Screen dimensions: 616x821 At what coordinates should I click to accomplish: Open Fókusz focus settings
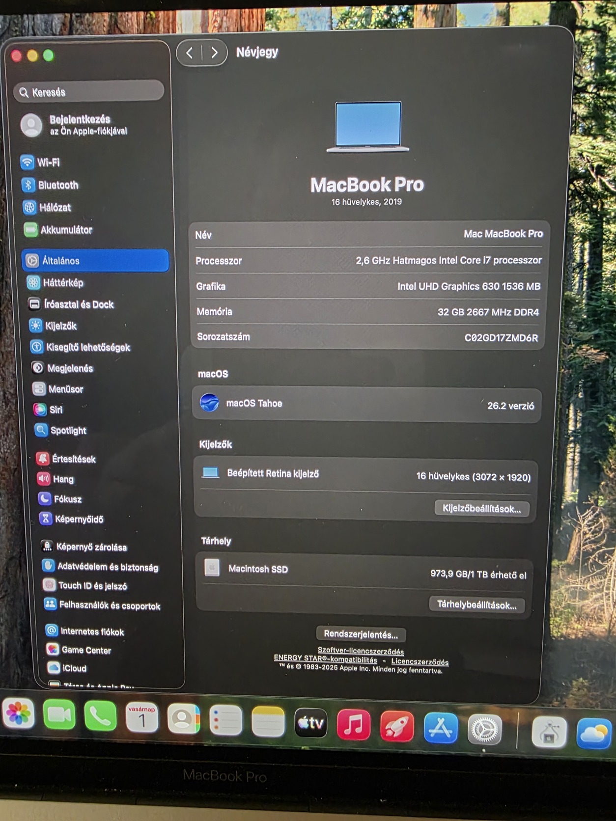(x=60, y=499)
